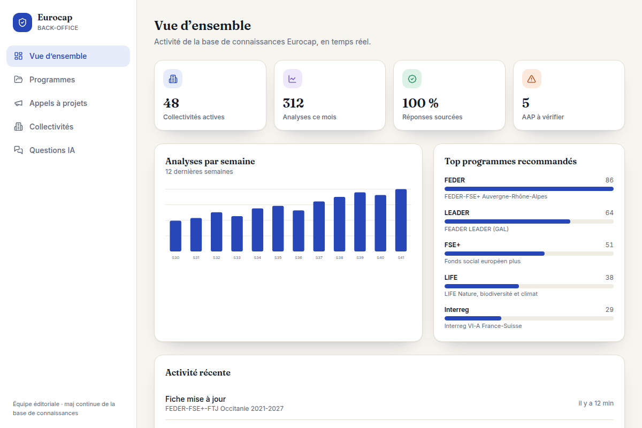
Task: Click 'Interreg VI-A France-Suisse' text
Action: point(483,326)
